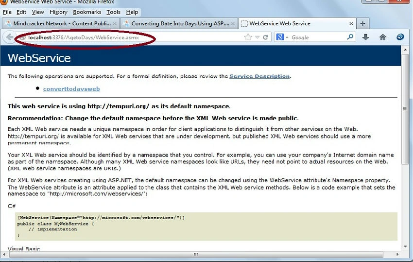Select the WebService Web Service tab
The width and height of the screenshot is (413, 262).
[x=297, y=23]
